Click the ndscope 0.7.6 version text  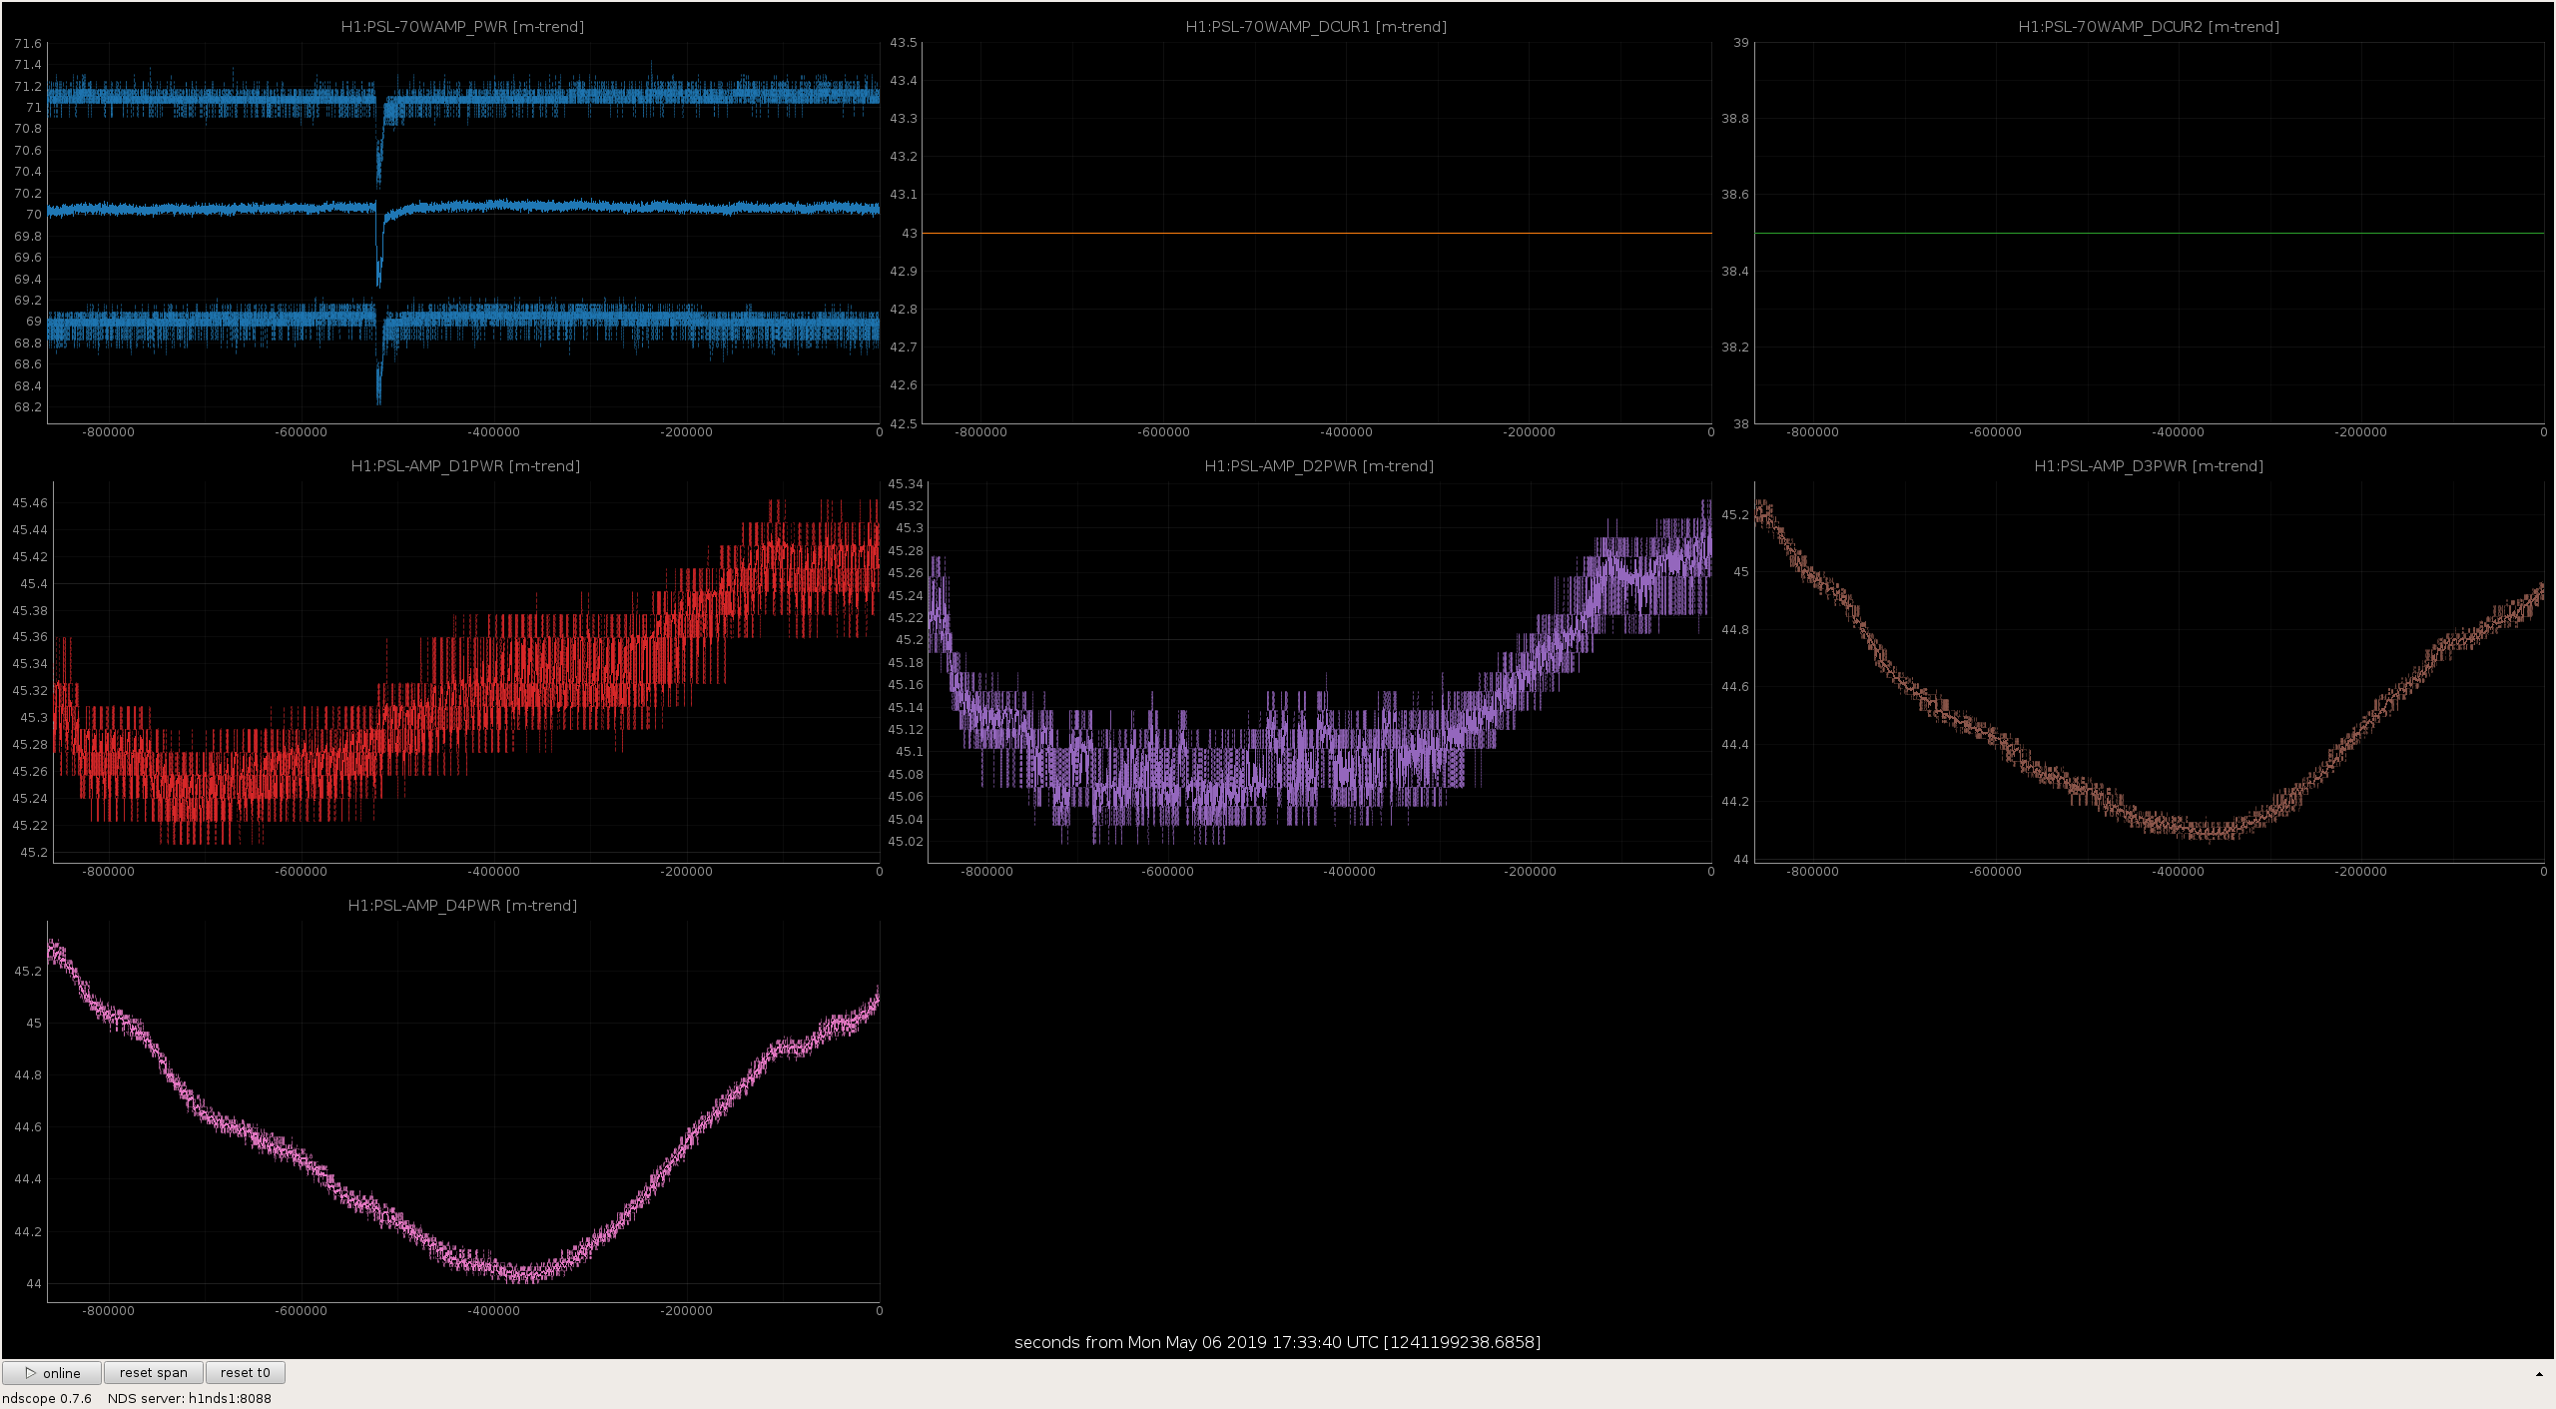[x=47, y=1398]
